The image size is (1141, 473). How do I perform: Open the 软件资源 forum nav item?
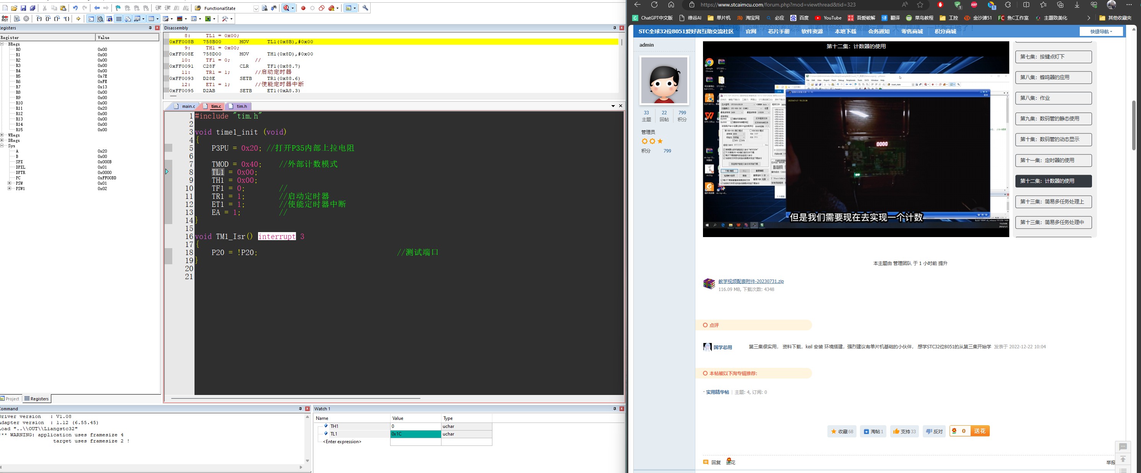pyautogui.click(x=812, y=31)
